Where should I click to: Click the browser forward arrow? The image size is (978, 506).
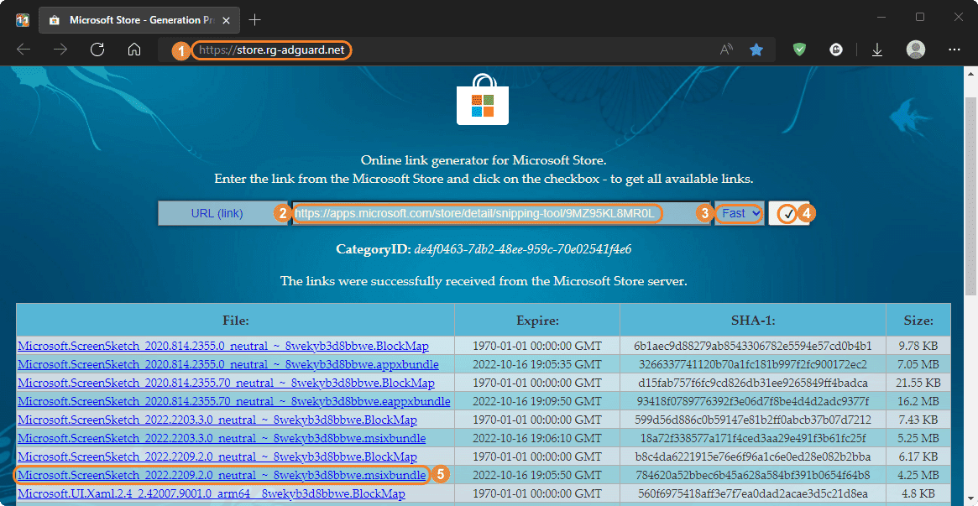tap(60, 50)
